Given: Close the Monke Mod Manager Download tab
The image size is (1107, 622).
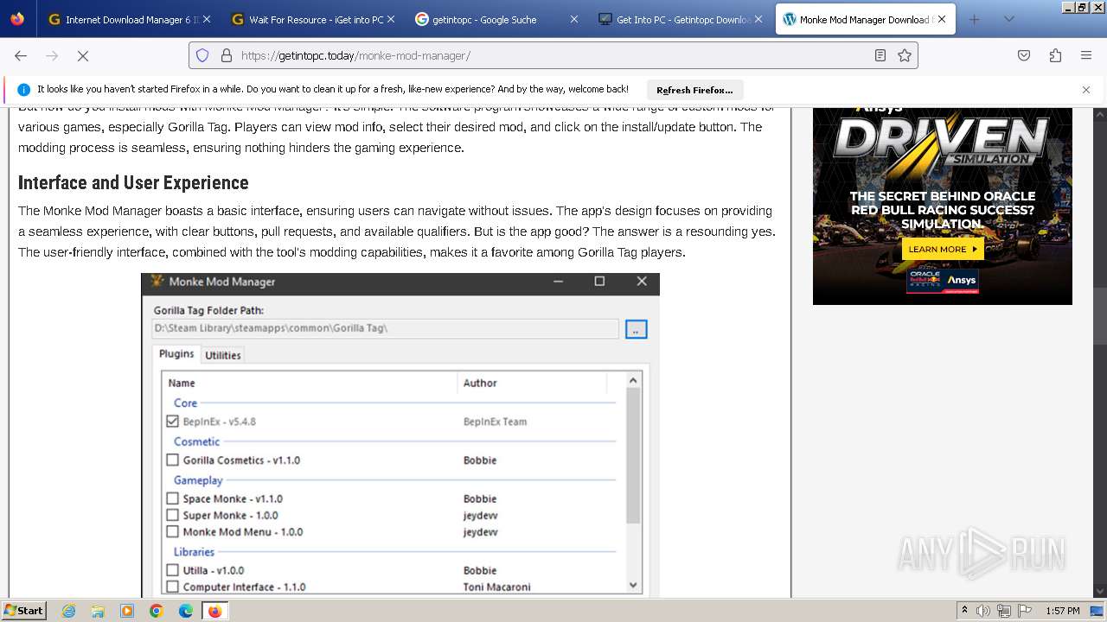Looking at the screenshot, I should tap(942, 19).
